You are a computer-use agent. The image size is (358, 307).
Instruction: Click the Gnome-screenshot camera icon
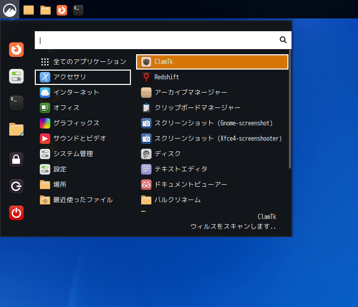[146, 123]
